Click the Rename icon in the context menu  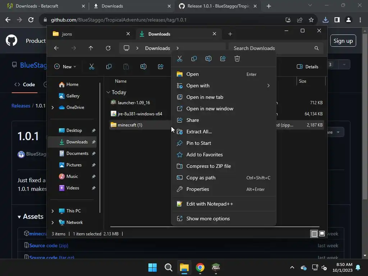pos(208,59)
